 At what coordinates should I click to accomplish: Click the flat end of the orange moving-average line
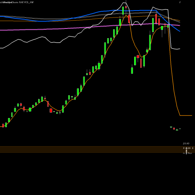click(186, 115)
